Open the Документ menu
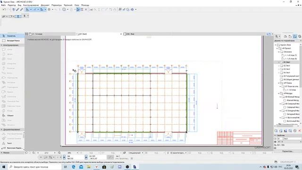 coord(45,5)
